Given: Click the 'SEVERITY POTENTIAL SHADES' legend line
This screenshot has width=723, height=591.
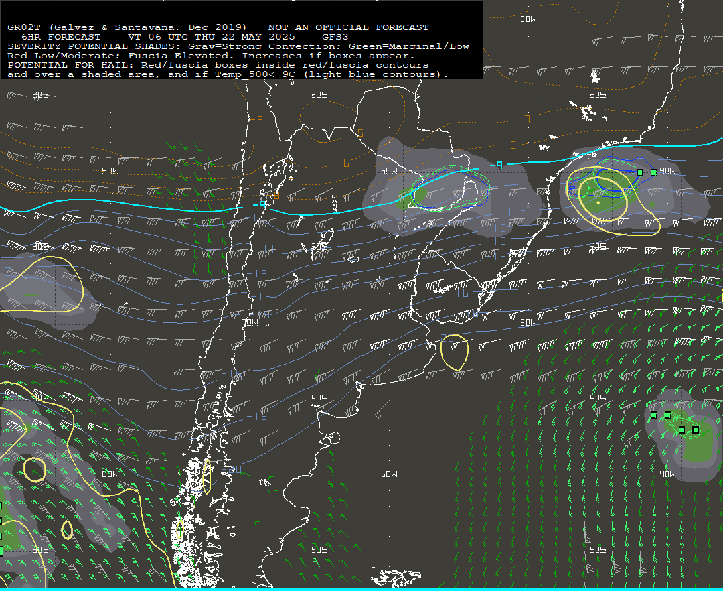Looking at the screenshot, I should (x=238, y=46).
